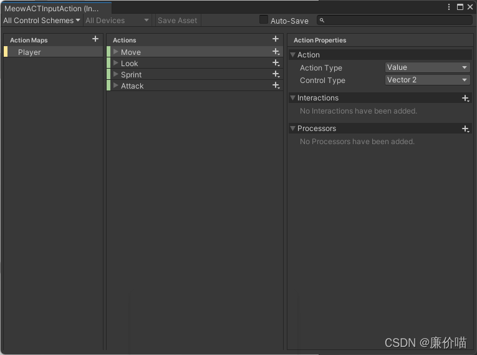Open All Control Schemes dropdown
477x355 pixels.
(42, 21)
